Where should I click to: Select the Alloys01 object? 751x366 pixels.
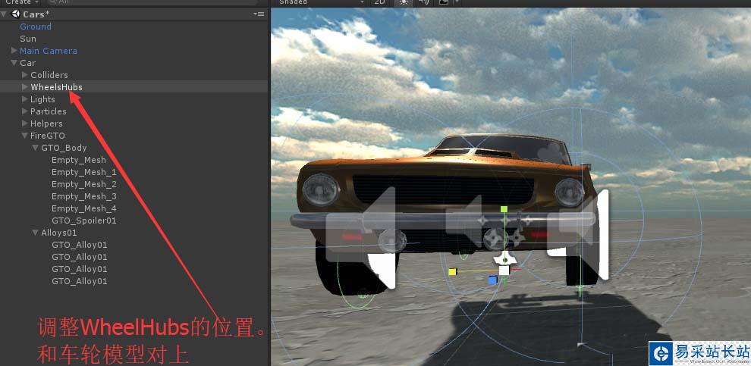59,233
